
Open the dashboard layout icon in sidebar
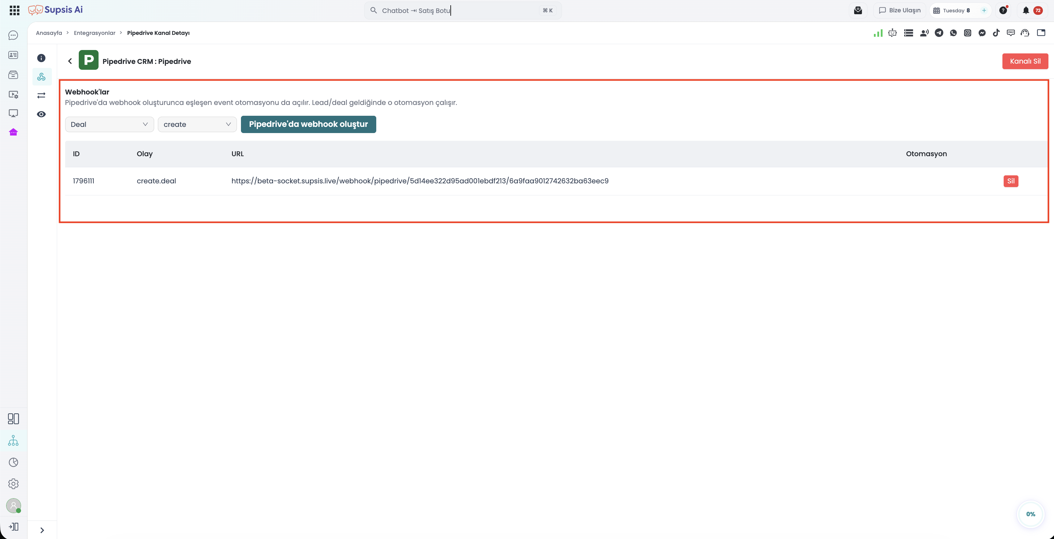pos(13,419)
